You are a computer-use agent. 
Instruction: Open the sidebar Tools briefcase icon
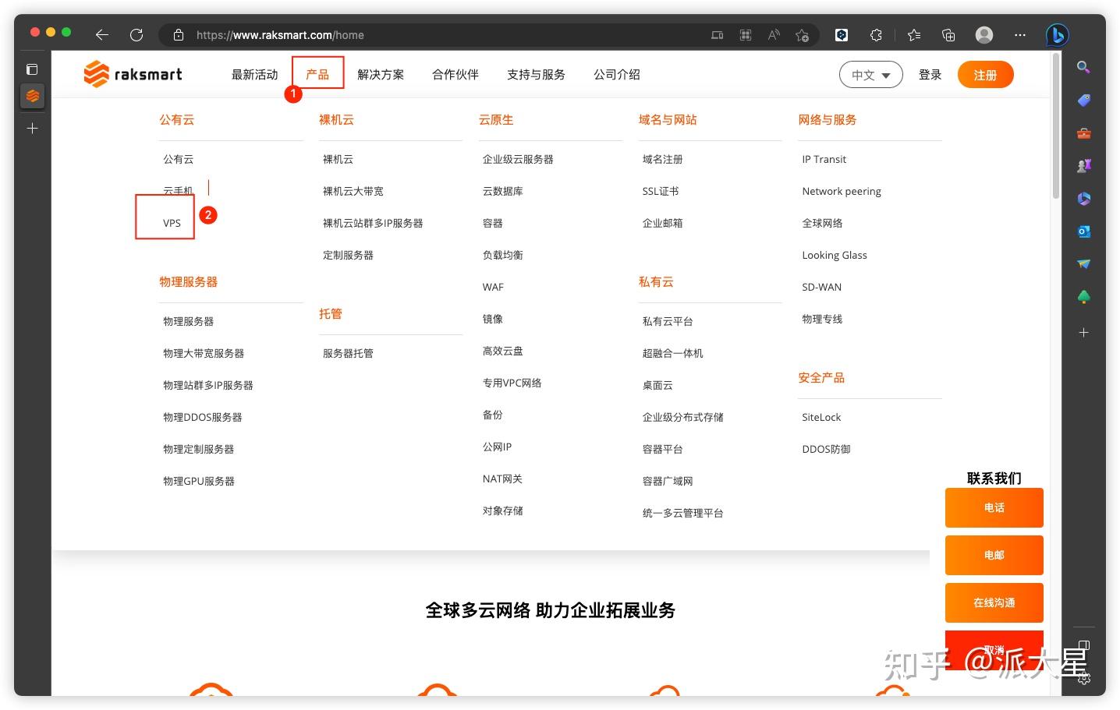tap(1083, 133)
